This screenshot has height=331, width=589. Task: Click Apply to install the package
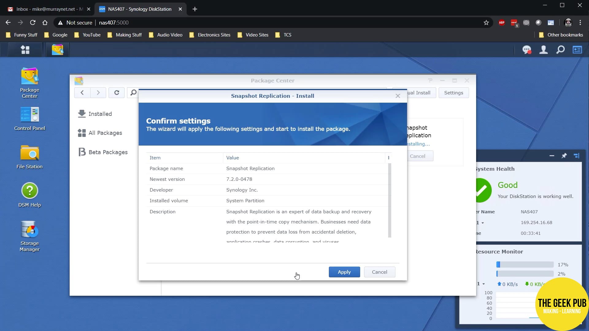pos(344,272)
